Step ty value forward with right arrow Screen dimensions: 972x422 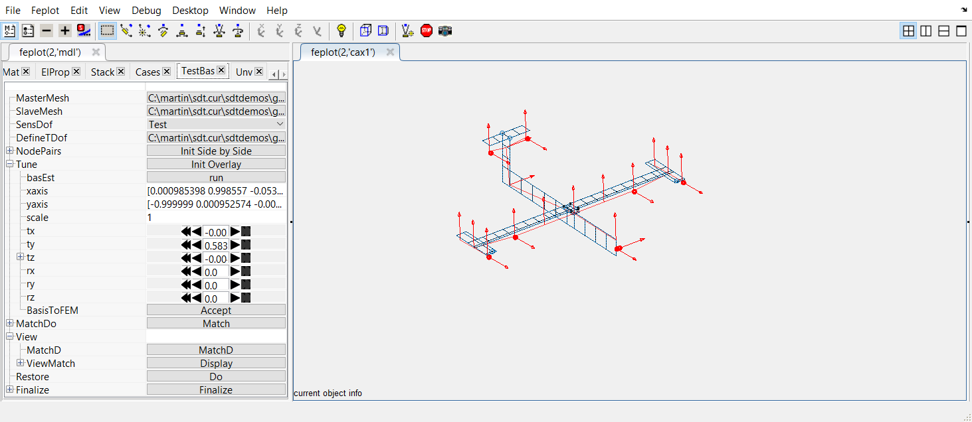[235, 245]
